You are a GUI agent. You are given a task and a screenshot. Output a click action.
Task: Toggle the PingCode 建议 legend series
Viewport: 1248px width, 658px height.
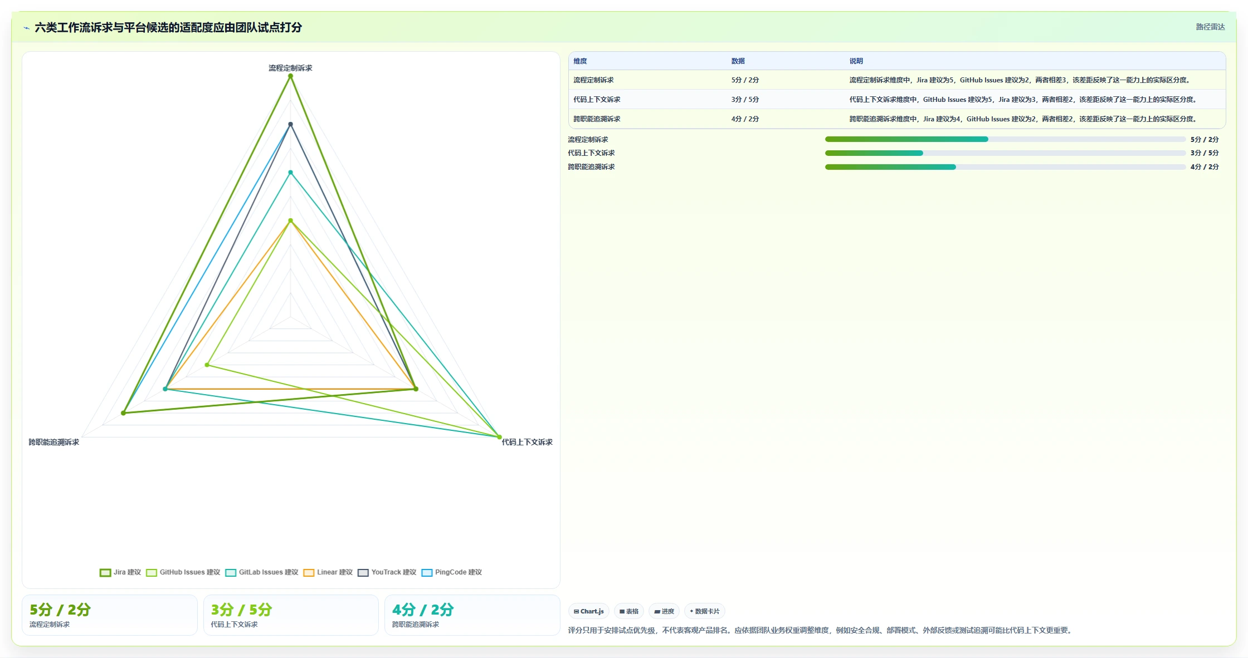452,572
